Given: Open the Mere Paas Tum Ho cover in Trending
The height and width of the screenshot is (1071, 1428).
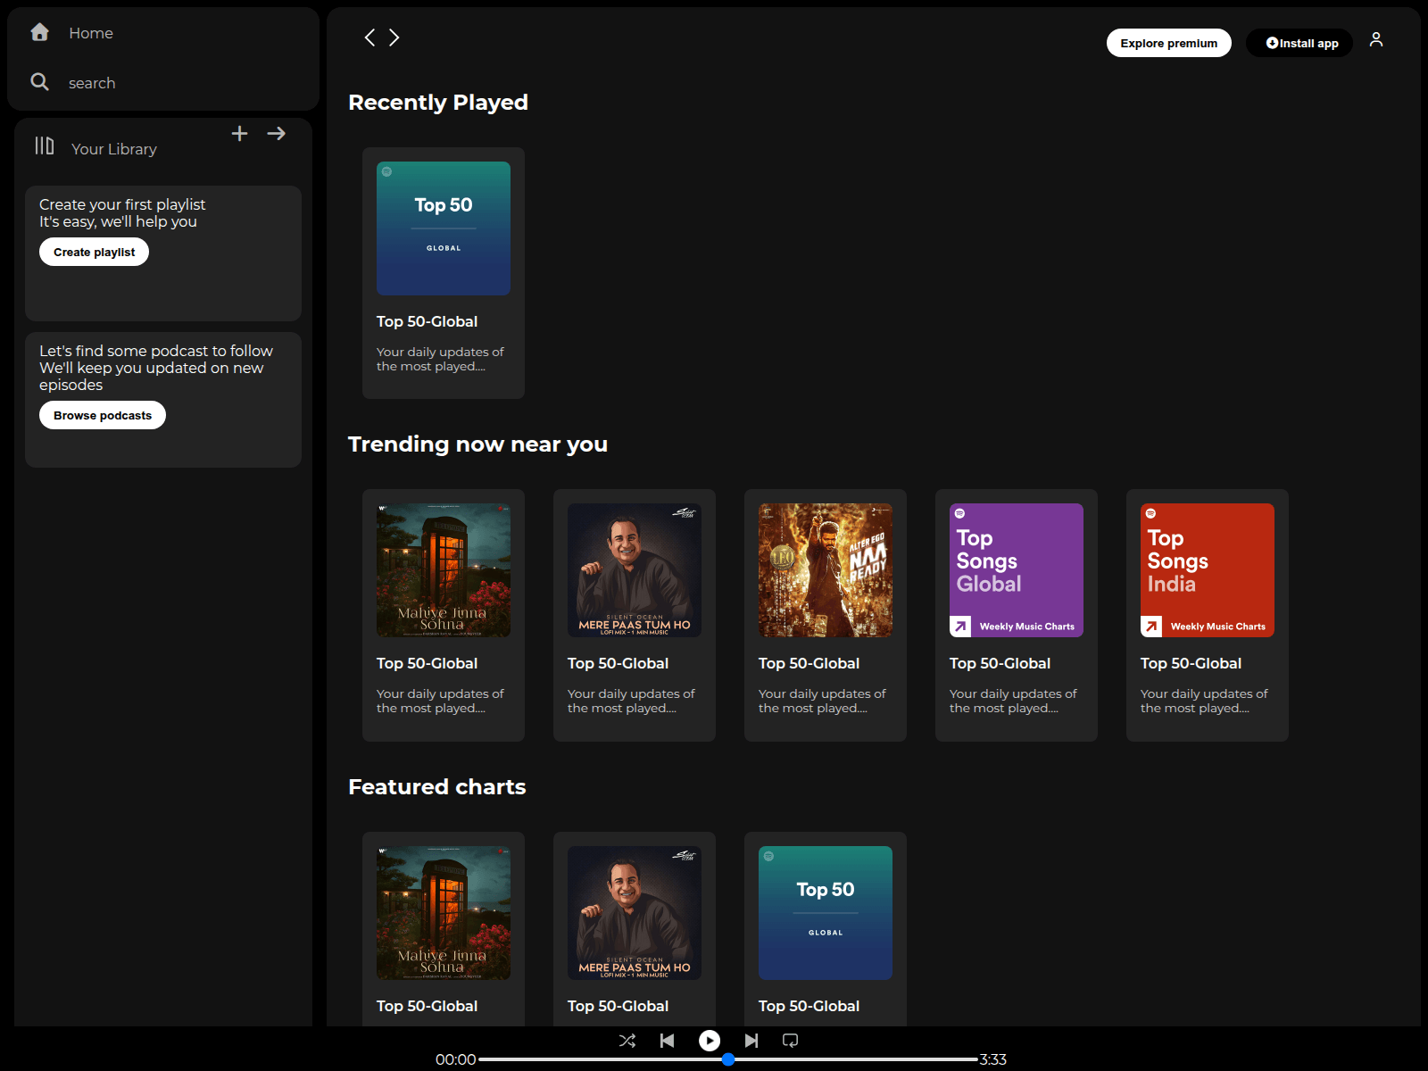Looking at the screenshot, I should (x=635, y=570).
